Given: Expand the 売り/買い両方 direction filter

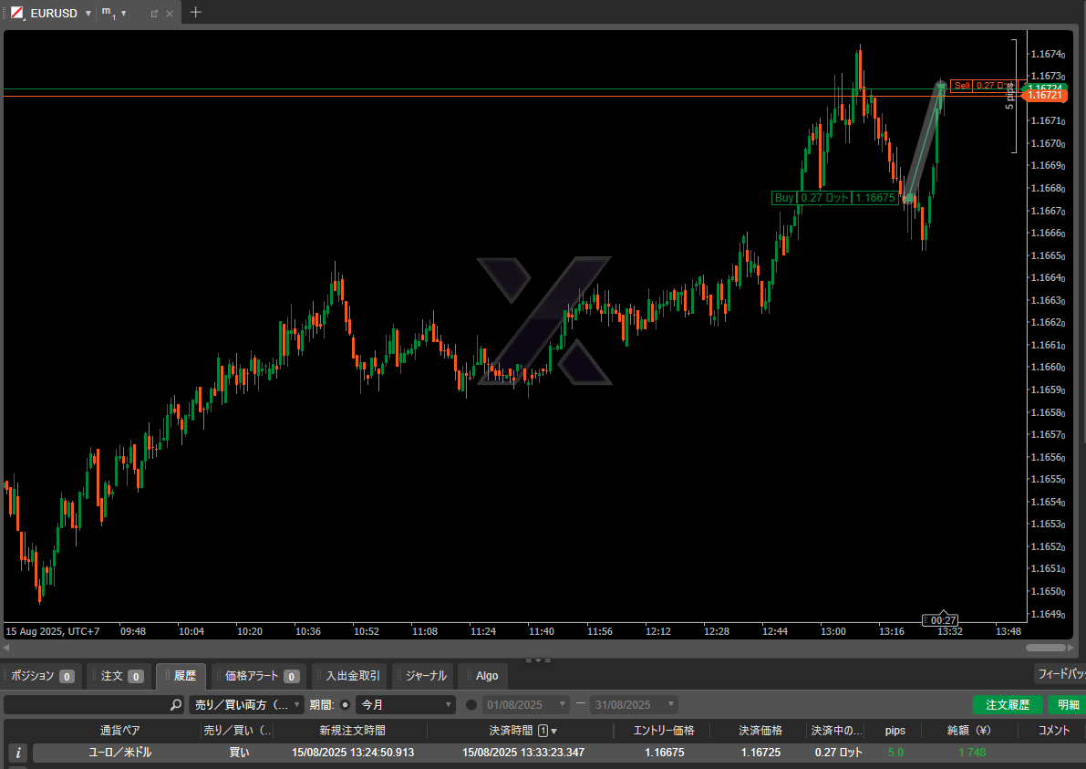Looking at the screenshot, I should tap(246, 705).
